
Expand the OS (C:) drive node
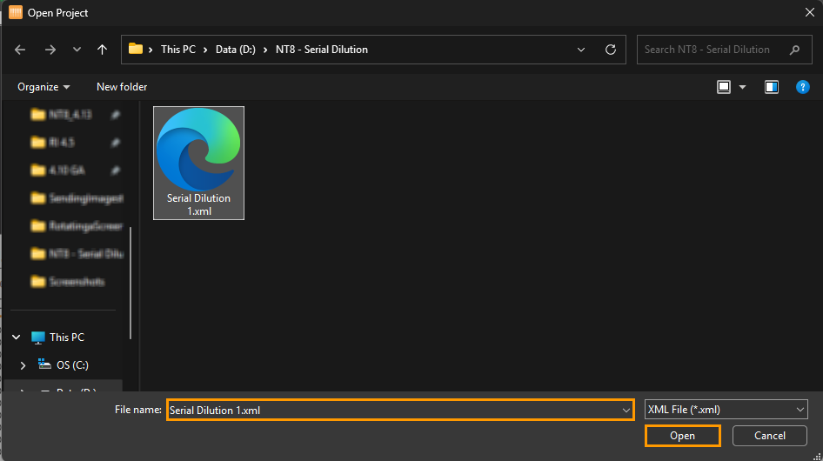pos(23,365)
